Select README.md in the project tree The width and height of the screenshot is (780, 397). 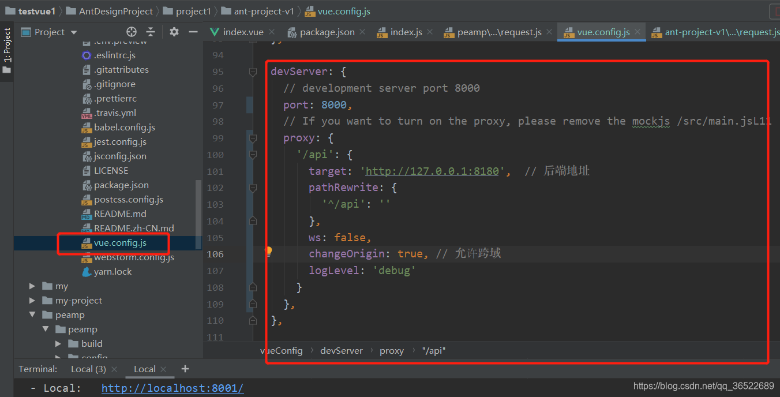coord(120,214)
